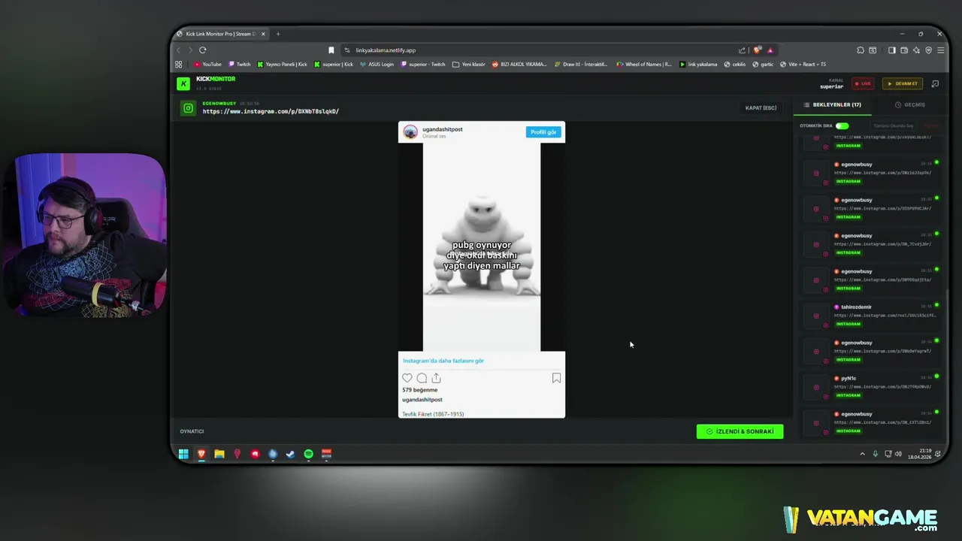Toggle the browser sidebar panel icon
Viewport: 962px width, 541px height.
click(x=892, y=50)
